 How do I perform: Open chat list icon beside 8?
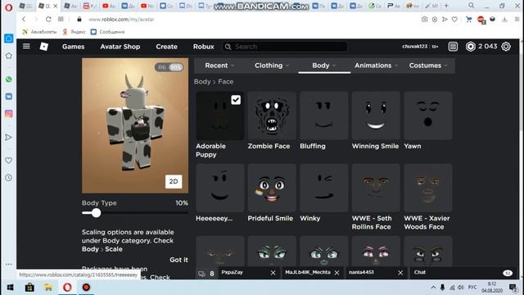click(x=201, y=274)
